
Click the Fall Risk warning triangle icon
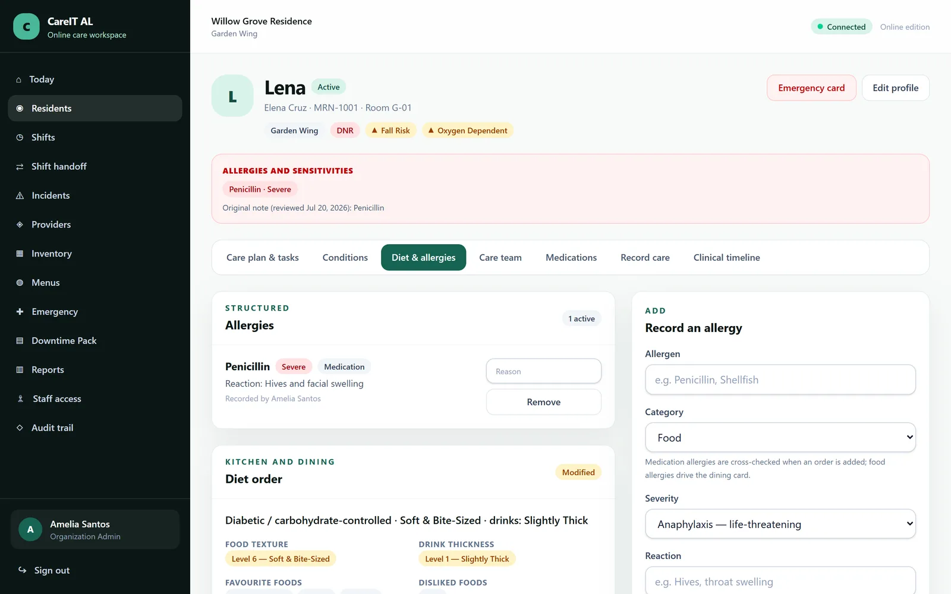(x=374, y=130)
